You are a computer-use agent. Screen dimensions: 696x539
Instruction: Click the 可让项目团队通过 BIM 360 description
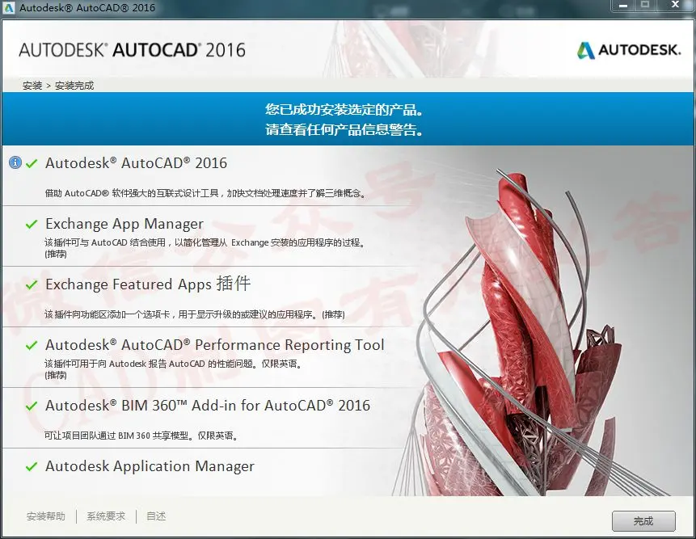(x=141, y=436)
